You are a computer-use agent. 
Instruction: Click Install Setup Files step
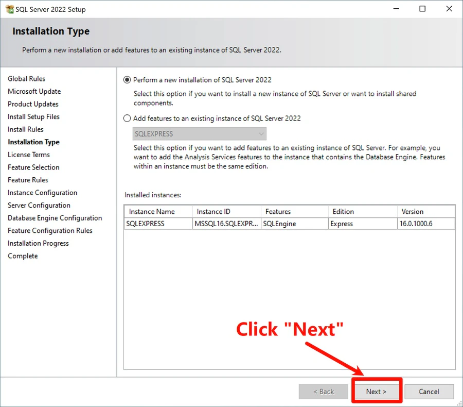click(x=33, y=117)
